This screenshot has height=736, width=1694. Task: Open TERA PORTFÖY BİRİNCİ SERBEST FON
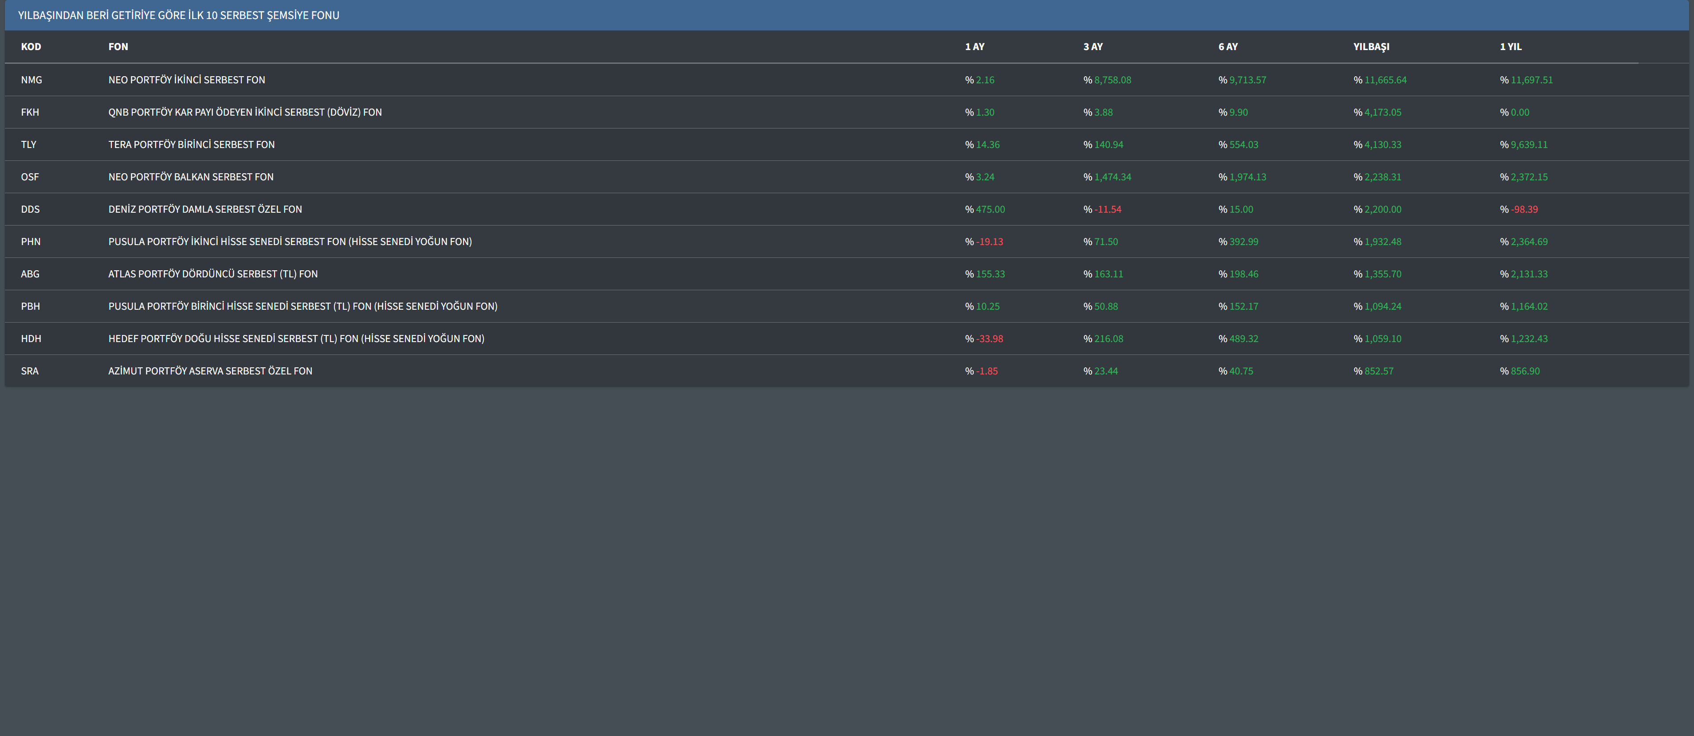(191, 144)
